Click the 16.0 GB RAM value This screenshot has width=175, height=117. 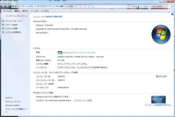(x=61, y=60)
